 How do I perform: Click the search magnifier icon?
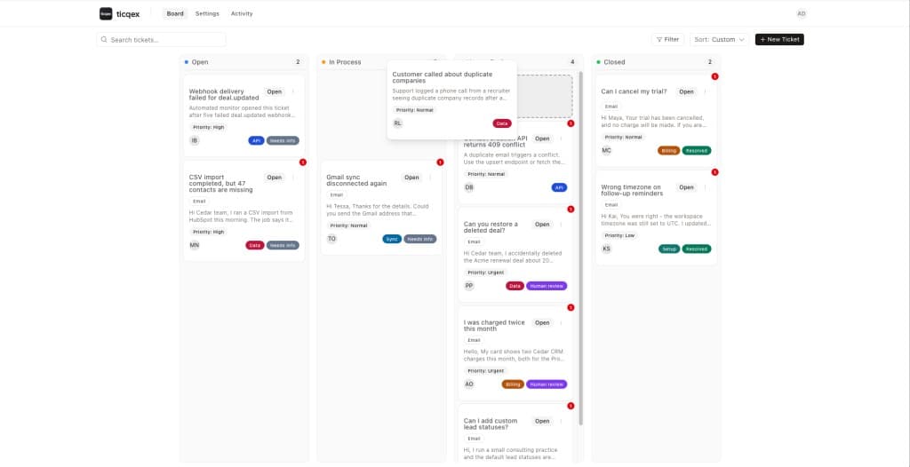click(x=104, y=39)
